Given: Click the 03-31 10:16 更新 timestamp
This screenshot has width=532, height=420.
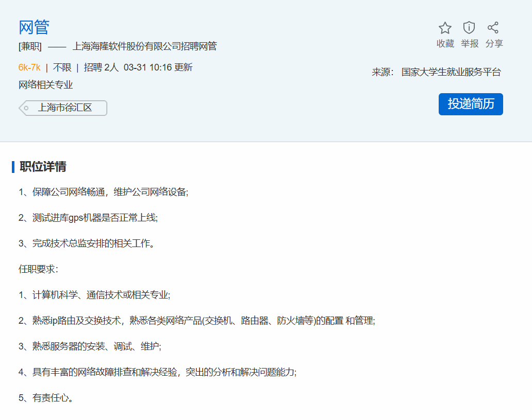Looking at the screenshot, I should coord(158,67).
